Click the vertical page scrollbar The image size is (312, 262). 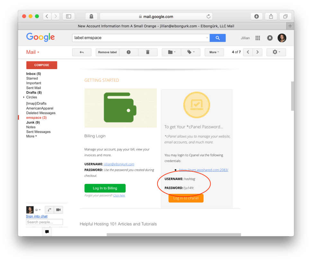coord(292,96)
